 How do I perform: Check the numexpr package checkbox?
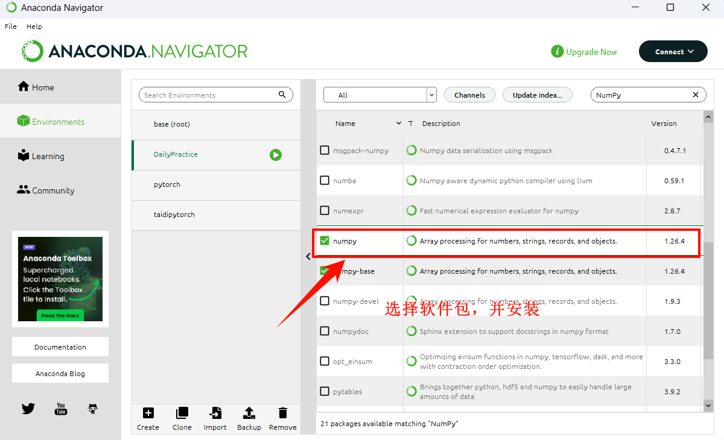tap(325, 211)
